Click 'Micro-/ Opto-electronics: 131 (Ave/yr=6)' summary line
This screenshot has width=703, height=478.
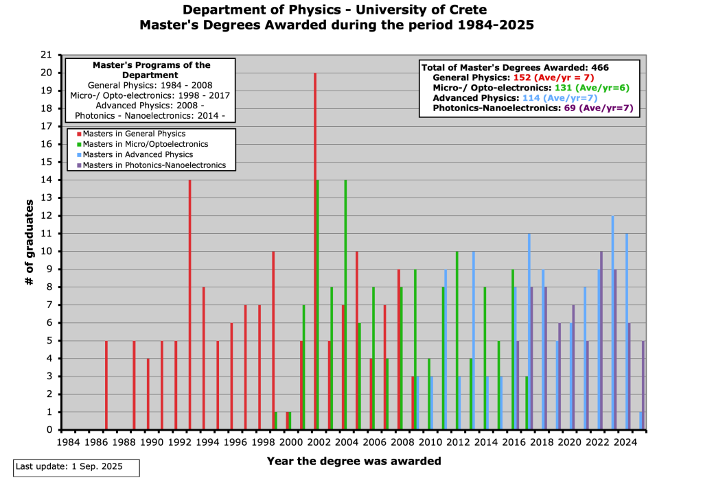pos(531,88)
